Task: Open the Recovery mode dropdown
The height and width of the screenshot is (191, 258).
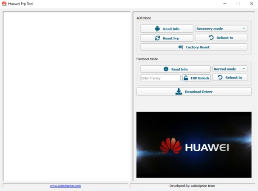Action: pos(221,28)
